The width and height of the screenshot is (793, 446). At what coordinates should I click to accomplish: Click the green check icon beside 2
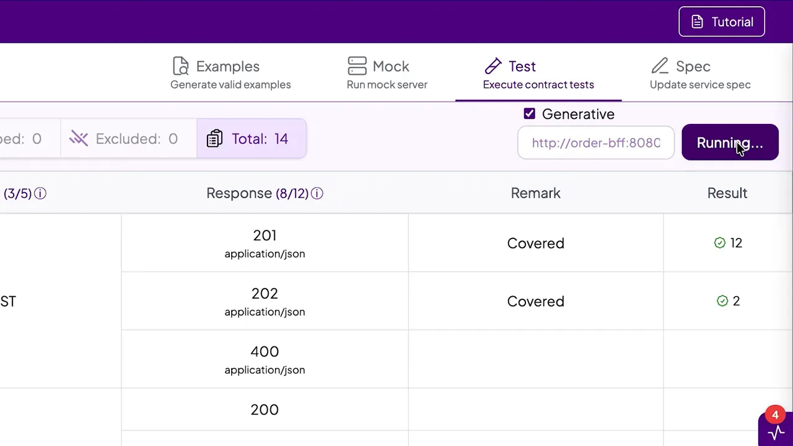pos(722,301)
